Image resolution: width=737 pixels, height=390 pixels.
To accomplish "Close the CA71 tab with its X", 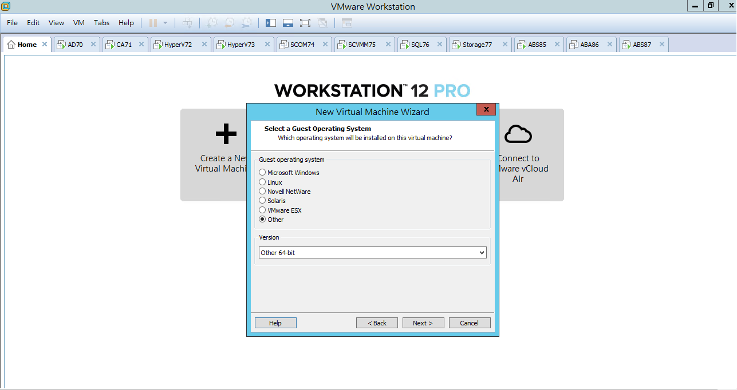I will coord(141,44).
